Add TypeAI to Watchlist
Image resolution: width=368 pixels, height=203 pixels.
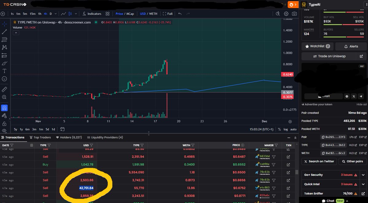317,46
